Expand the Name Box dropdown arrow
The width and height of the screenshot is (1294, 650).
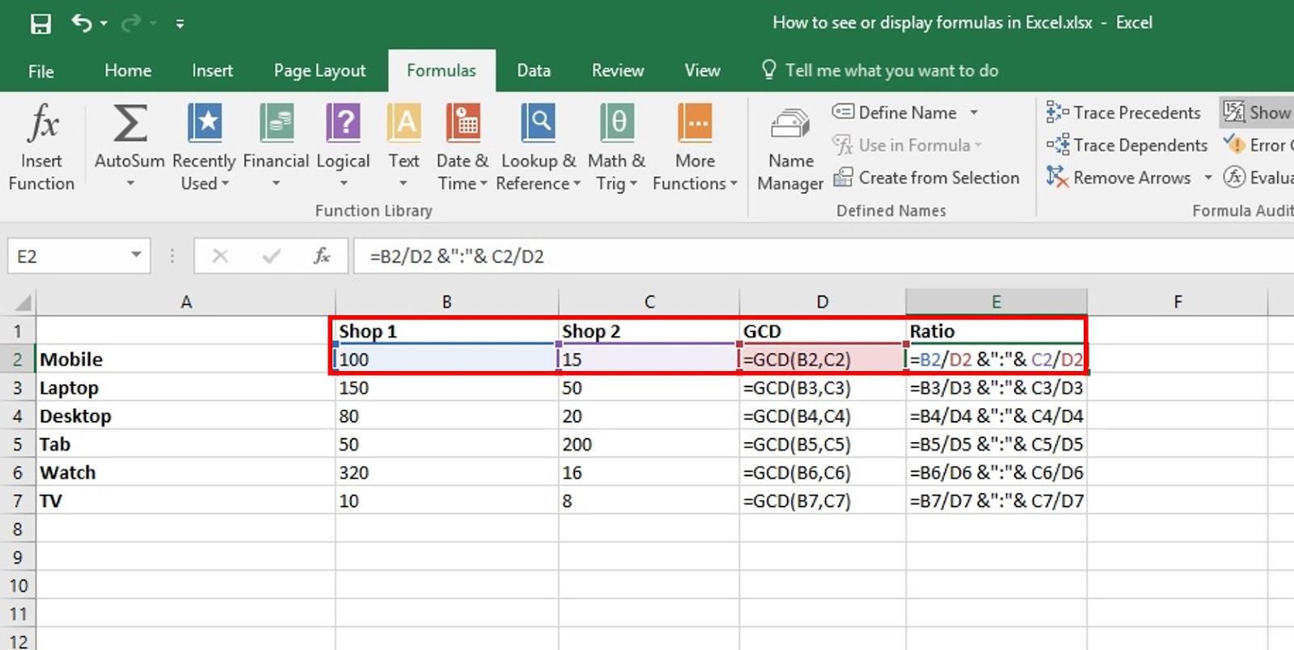[136, 255]
